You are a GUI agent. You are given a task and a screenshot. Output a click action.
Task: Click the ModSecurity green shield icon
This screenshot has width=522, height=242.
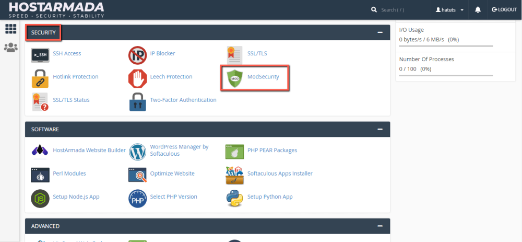point(235,79)
